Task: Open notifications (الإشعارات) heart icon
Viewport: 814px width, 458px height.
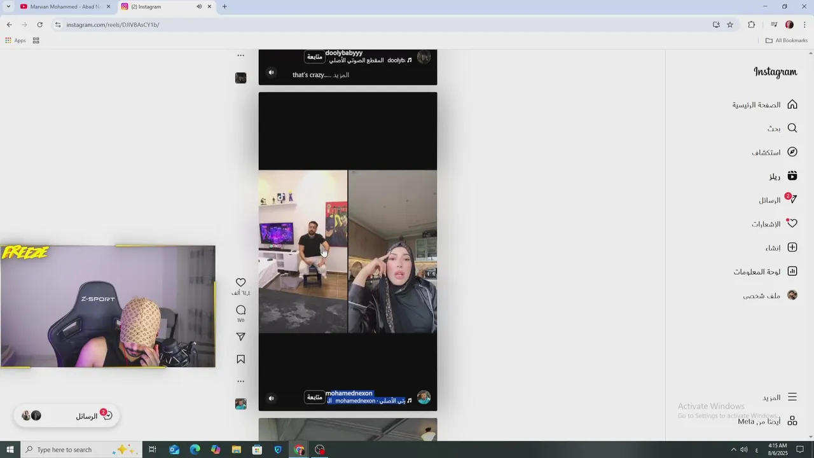Action: click(x=792, y=224)
